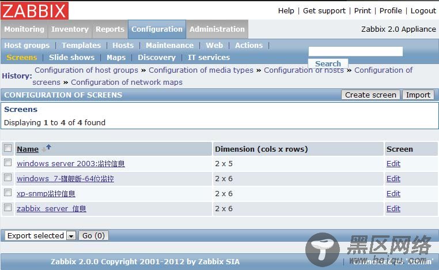The height and width of the screenshot is (270, 439).
Task: Open the Monitoring tab
Action: 24,29
